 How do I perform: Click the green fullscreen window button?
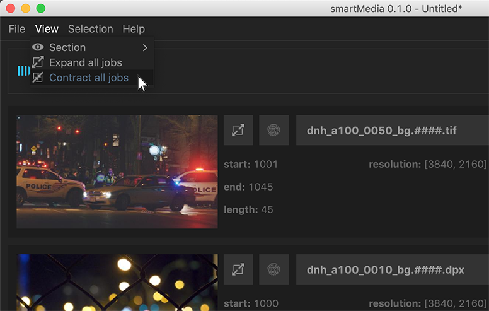41,8
